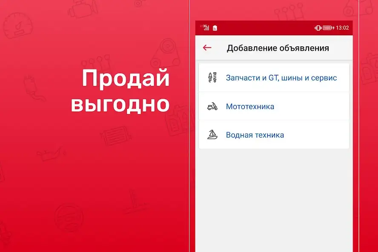Click the Добавление объявления header title
The image size is (378, 252).
pos(278,48)
